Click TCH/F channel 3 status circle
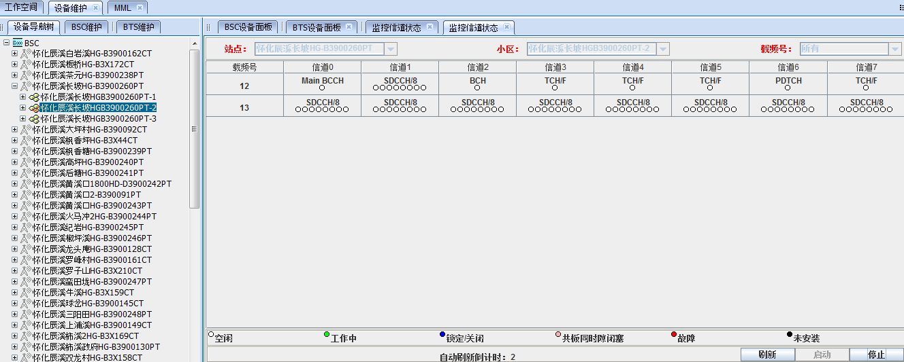 (555, 88)
